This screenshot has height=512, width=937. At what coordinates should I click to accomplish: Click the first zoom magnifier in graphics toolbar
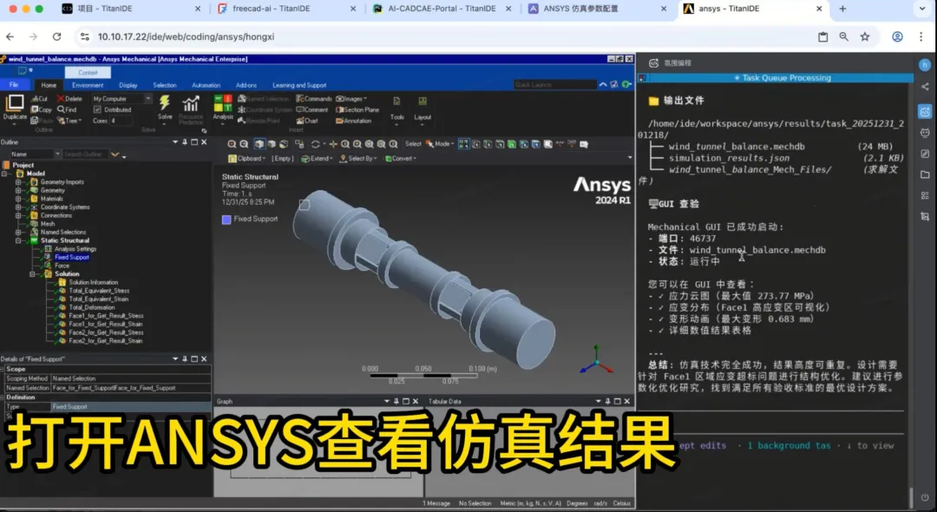[232, 144]
